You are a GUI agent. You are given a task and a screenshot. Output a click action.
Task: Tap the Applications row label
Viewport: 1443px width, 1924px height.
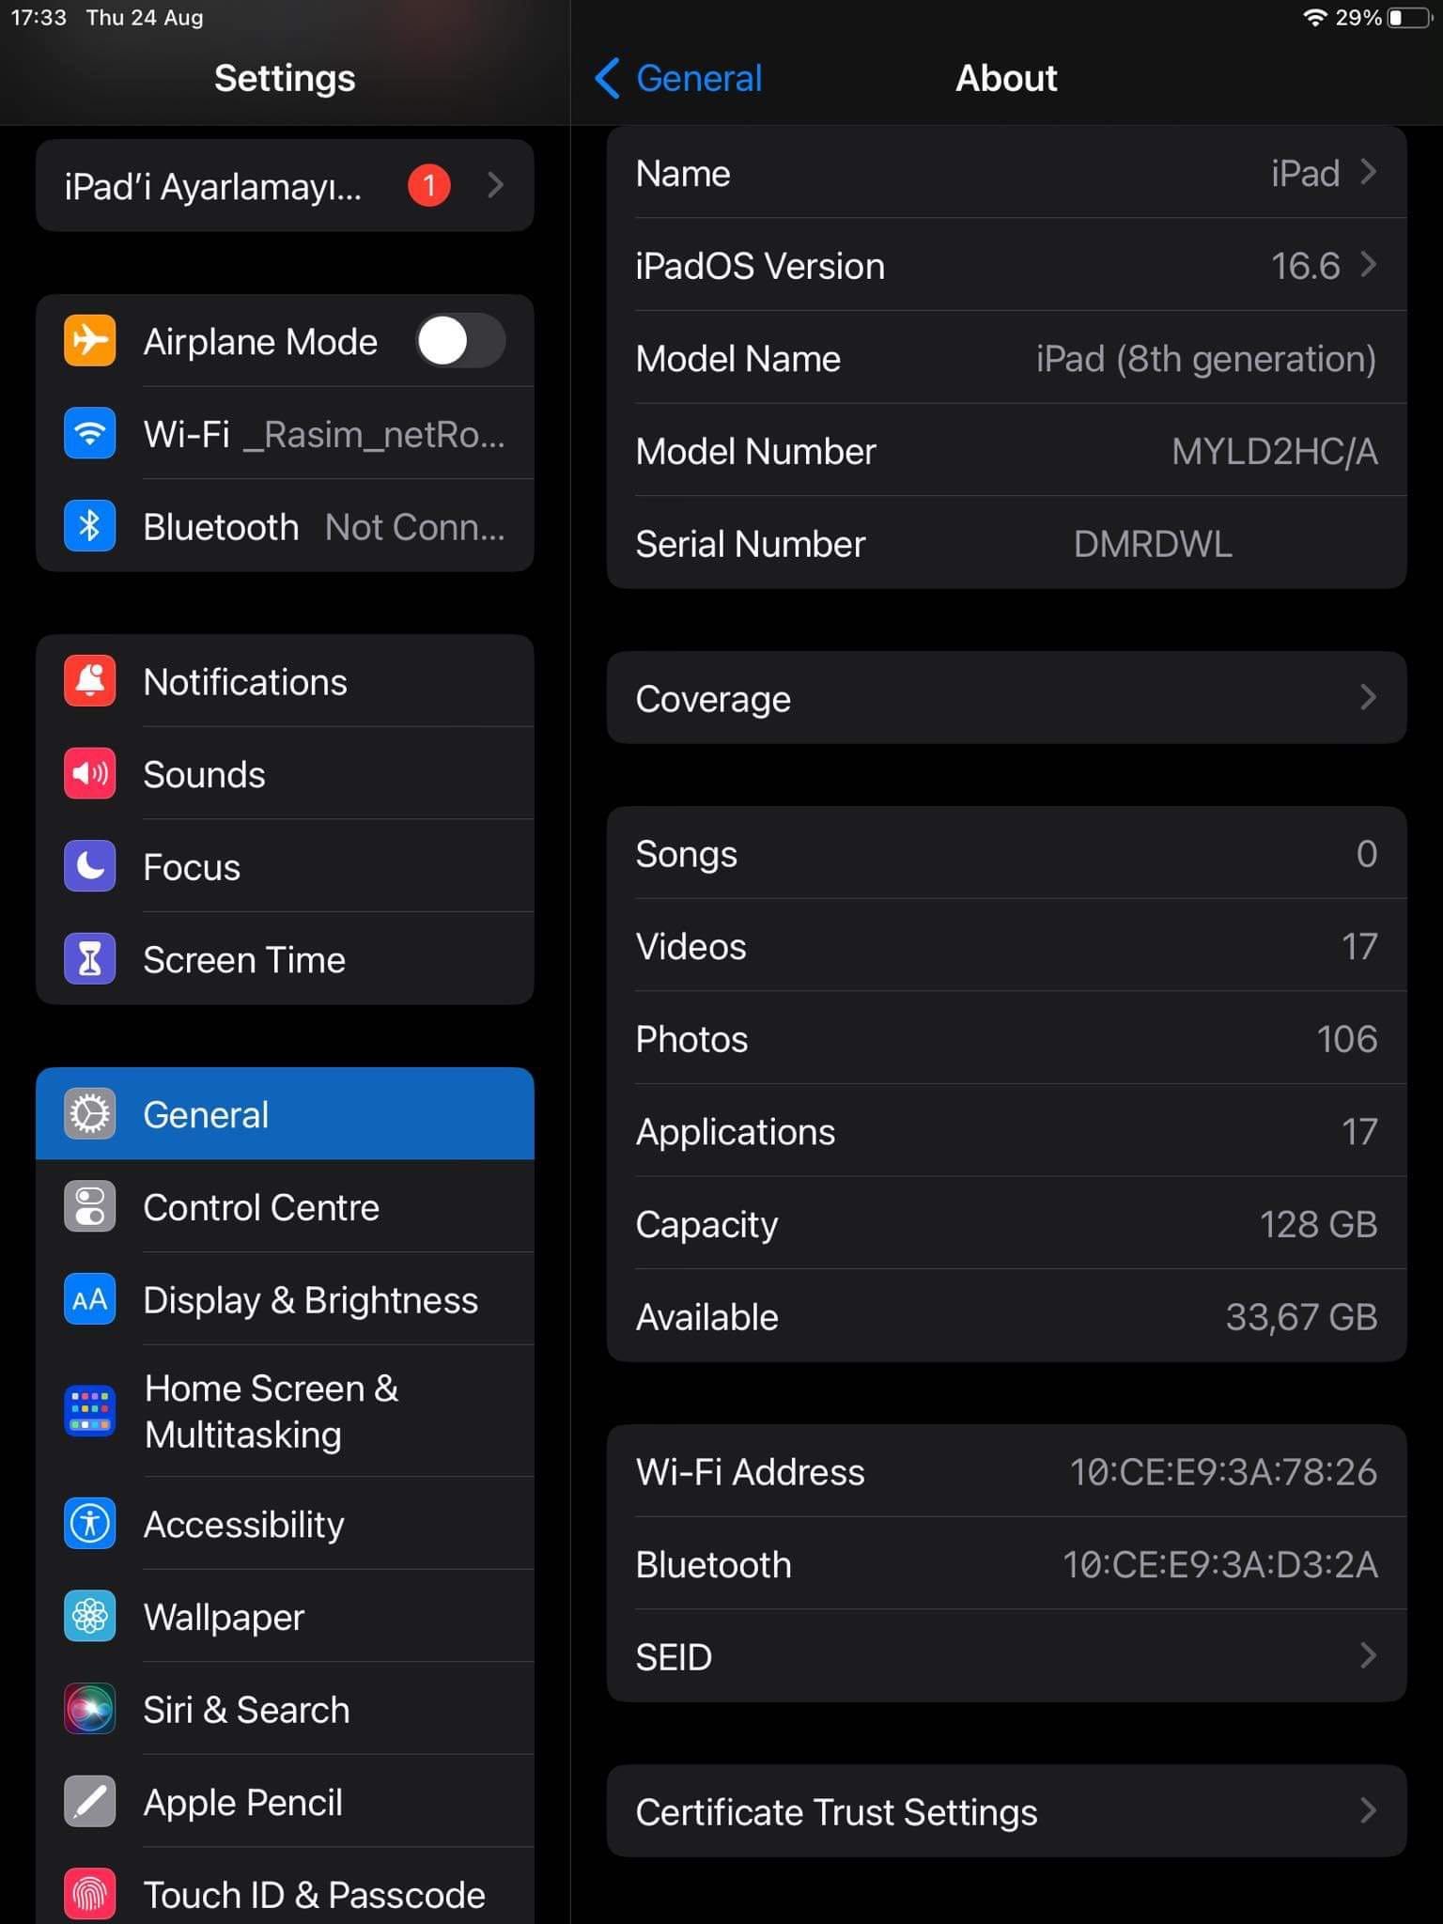coord(736,1132)
